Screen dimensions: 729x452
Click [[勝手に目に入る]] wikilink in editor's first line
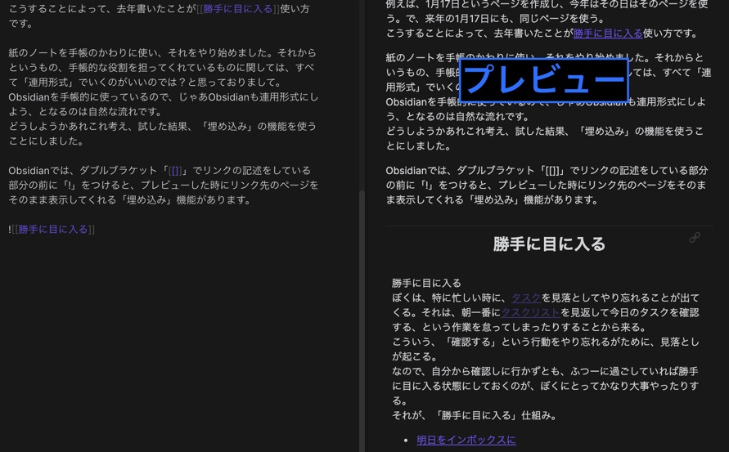point(237,9)
